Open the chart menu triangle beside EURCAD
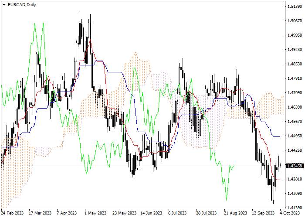The height and width of the screenshot is (218, 305). pos(4,5)
